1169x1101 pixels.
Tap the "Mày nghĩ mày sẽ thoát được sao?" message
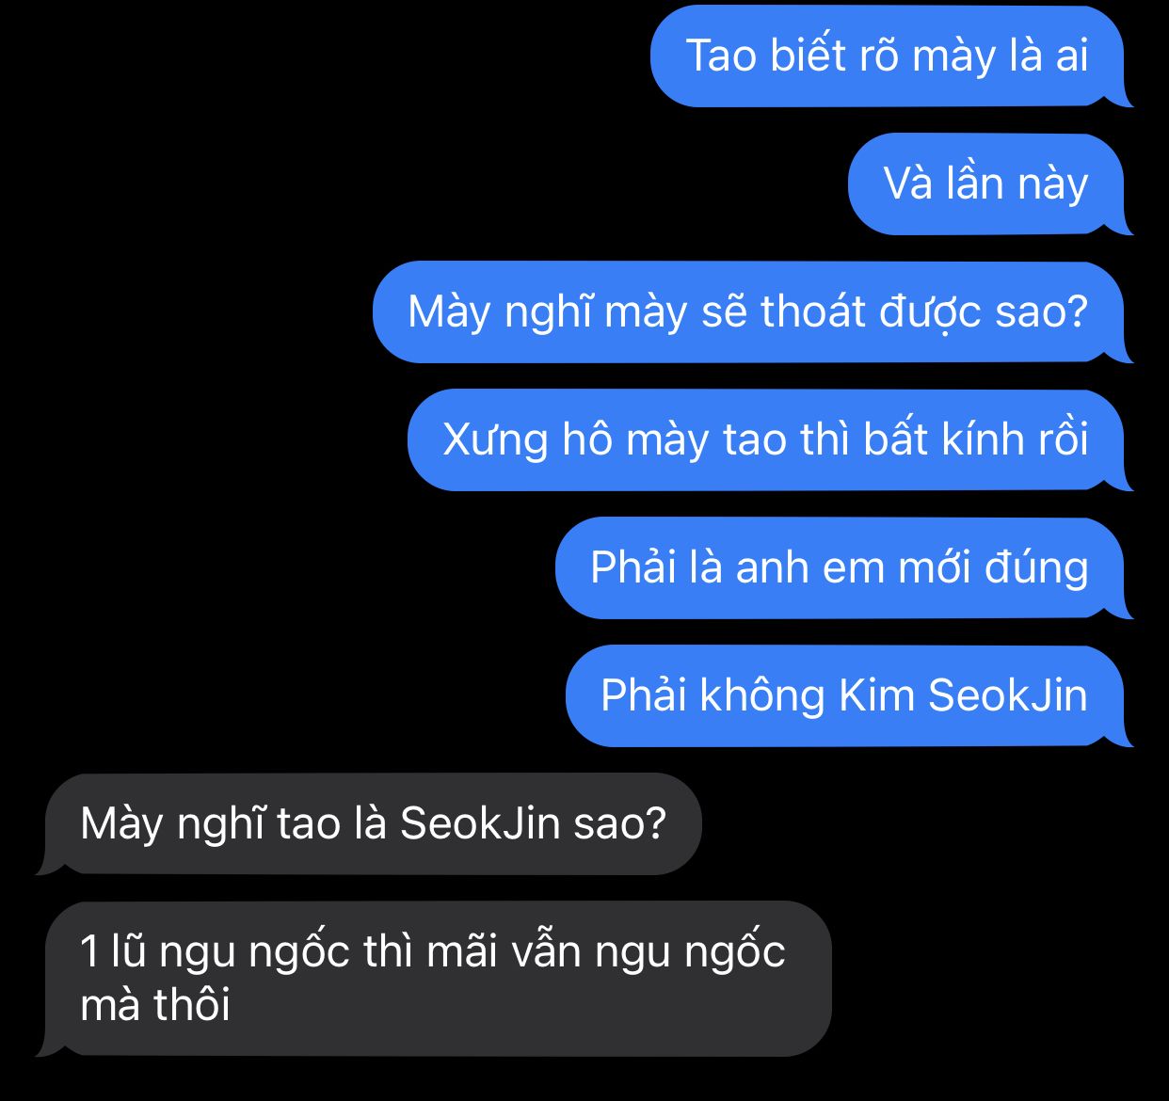pyautogui.click(x=749, y=312)
